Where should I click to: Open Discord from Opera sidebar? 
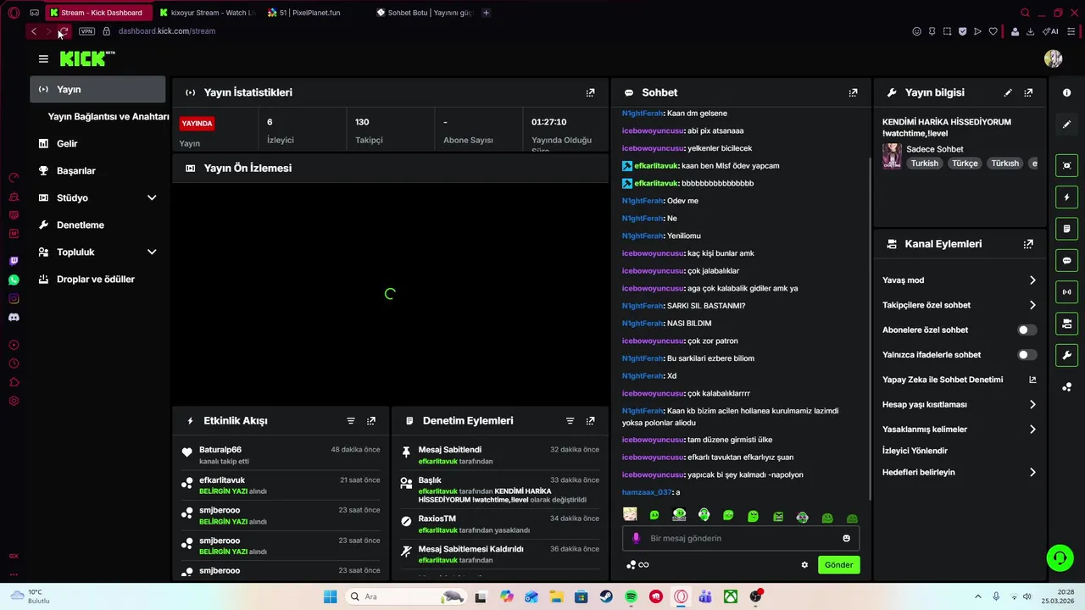[x=14, y=317]
